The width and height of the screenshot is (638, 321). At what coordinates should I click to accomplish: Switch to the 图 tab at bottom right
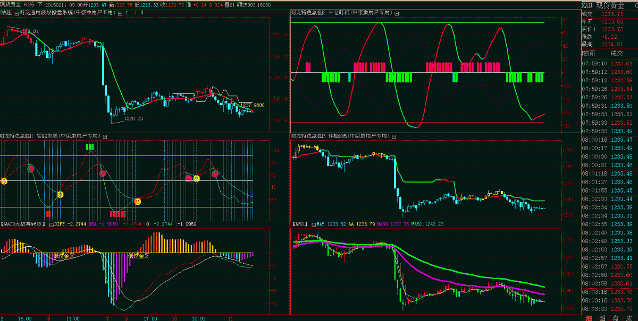click(x=602, y=318)
